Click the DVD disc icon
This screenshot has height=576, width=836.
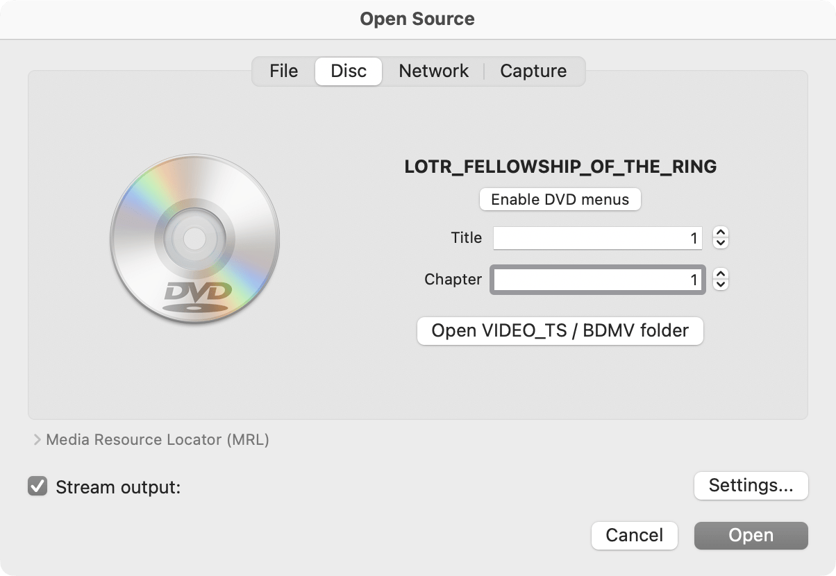coord(194,239)
